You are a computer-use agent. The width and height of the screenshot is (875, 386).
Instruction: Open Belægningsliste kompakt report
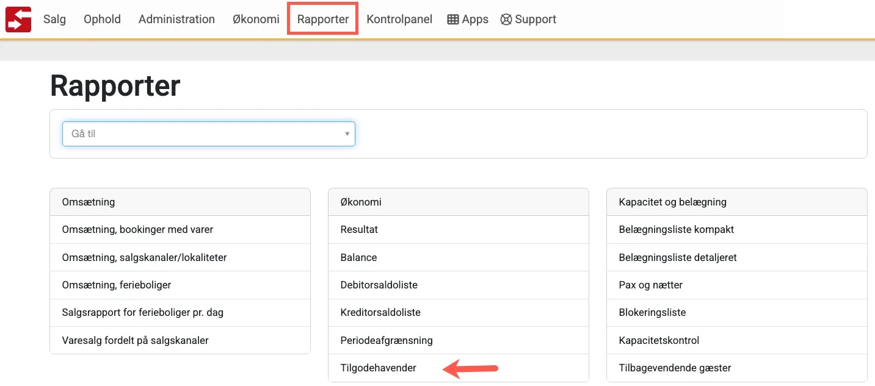coord(737,230)
